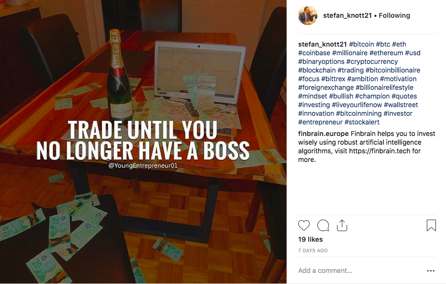Open stefan_knott21 profile picture avatar
The width and height of the screenshot is (446, 284).
click(308, 15)
